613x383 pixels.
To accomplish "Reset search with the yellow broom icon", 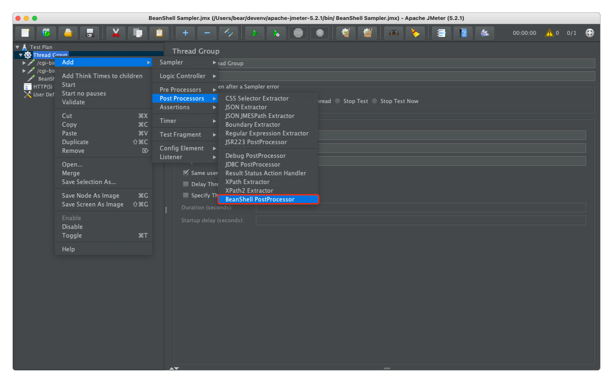I will (x=415, y=33).
